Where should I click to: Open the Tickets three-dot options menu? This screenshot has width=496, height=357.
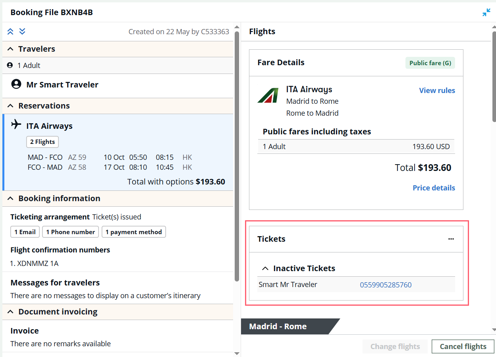(x=451, y=239)
